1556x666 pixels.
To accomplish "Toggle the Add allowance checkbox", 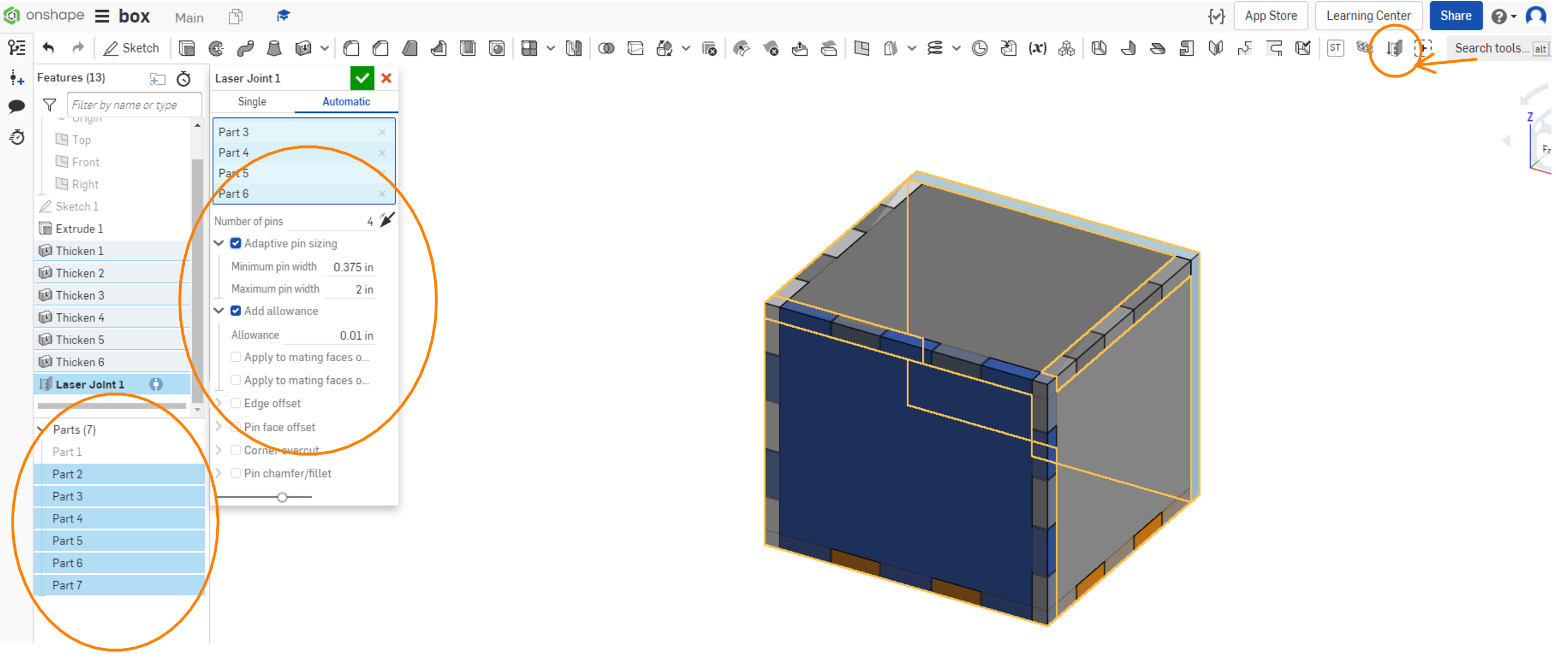I will [x=236, y=310].
